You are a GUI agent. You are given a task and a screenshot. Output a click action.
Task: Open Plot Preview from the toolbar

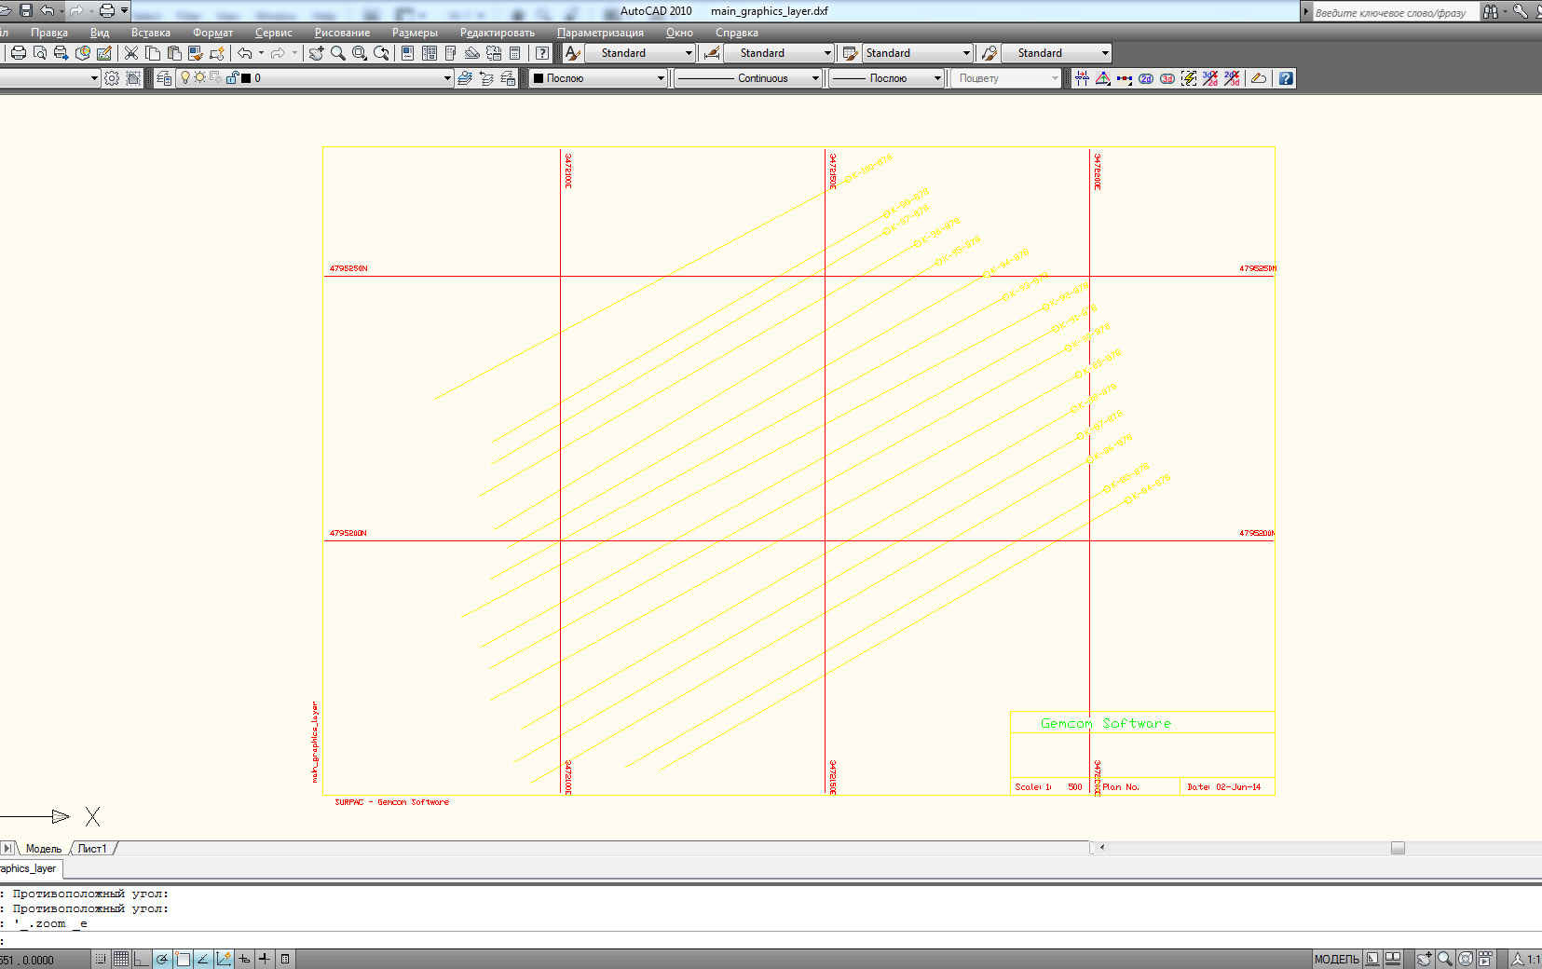pyautogui.click(x=39, y=53)
